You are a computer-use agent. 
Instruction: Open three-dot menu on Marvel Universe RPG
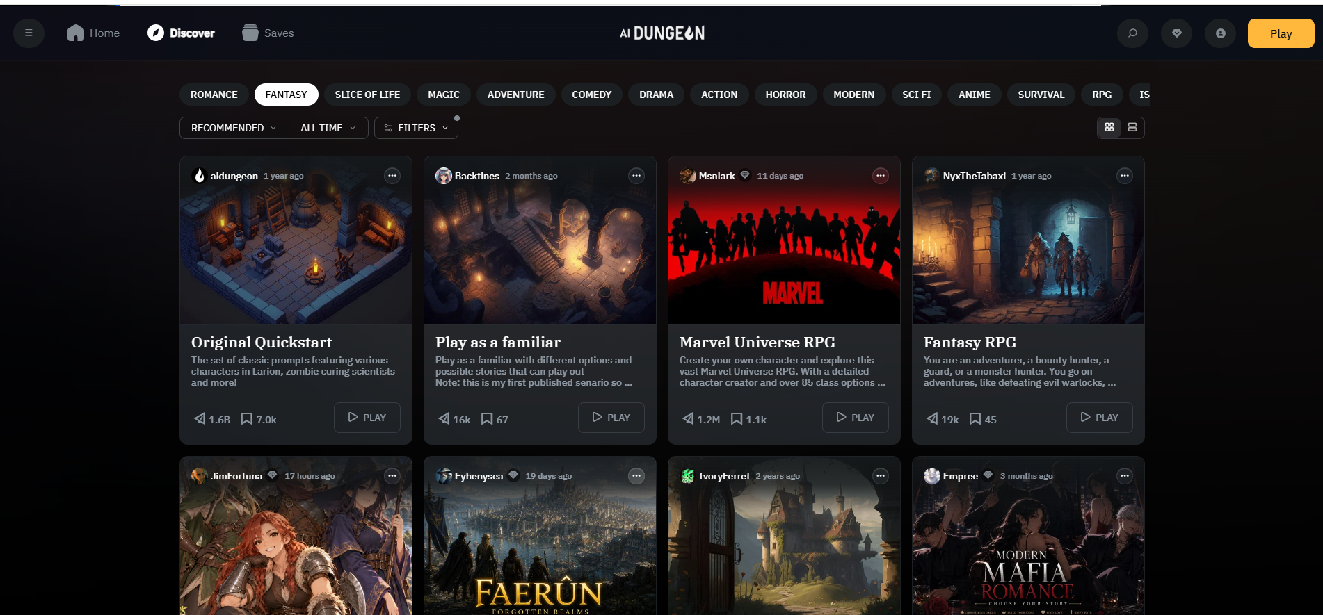pos(881,176)
